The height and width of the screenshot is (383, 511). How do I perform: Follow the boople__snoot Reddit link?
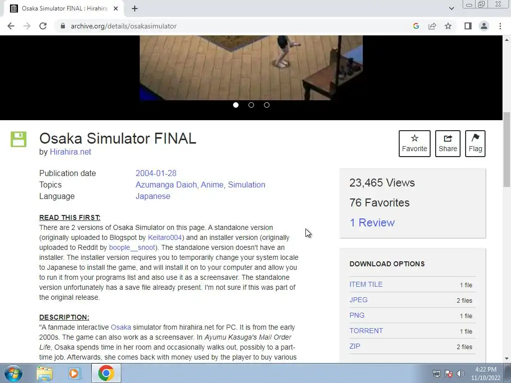(x=132, y=247)
